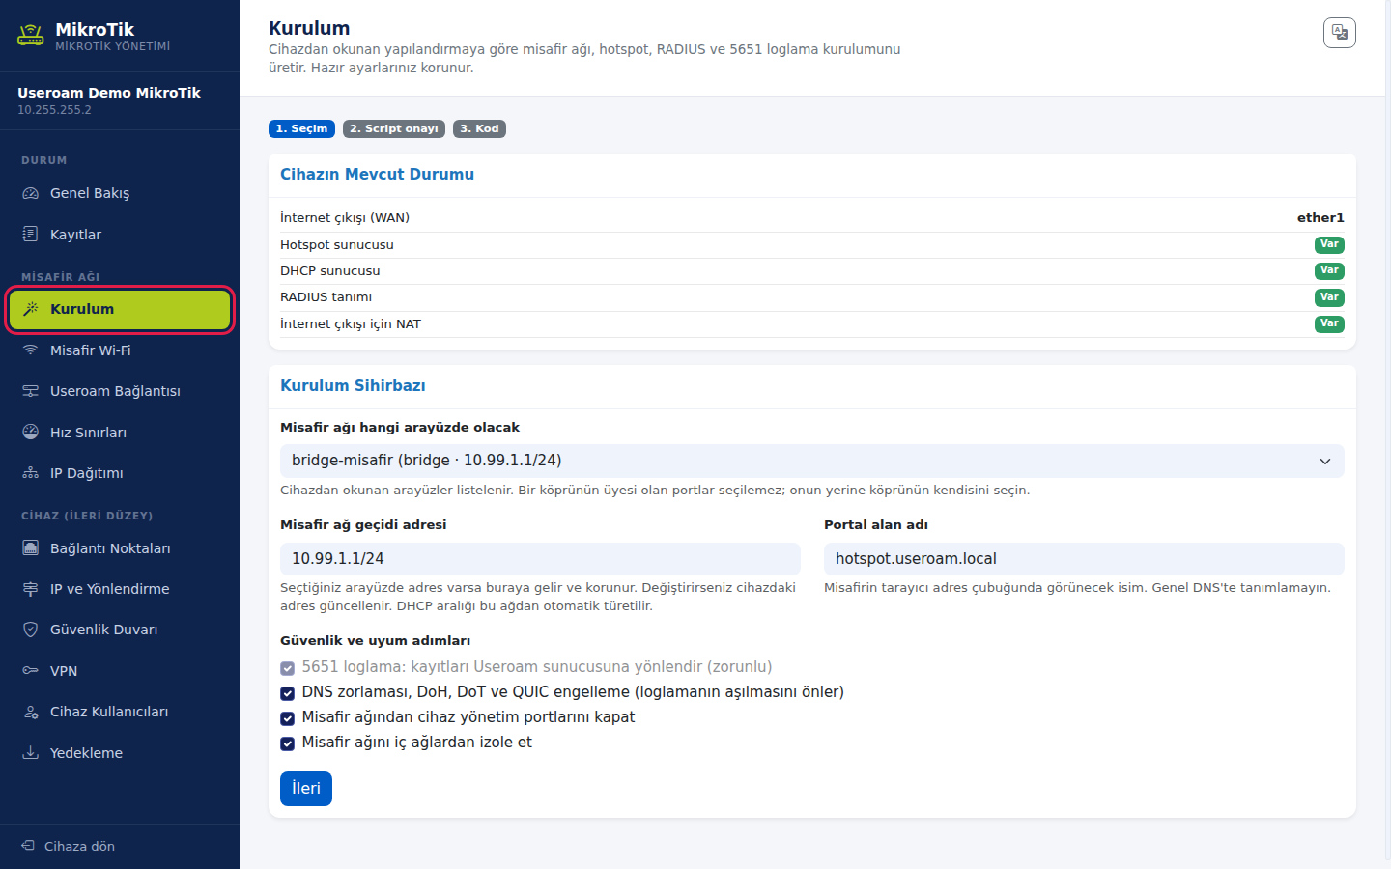The width and height of the screenshot is (1391, 869).
Task: Open Güvenlik Duvarı shield icon
Action: (x=31, y=630)
